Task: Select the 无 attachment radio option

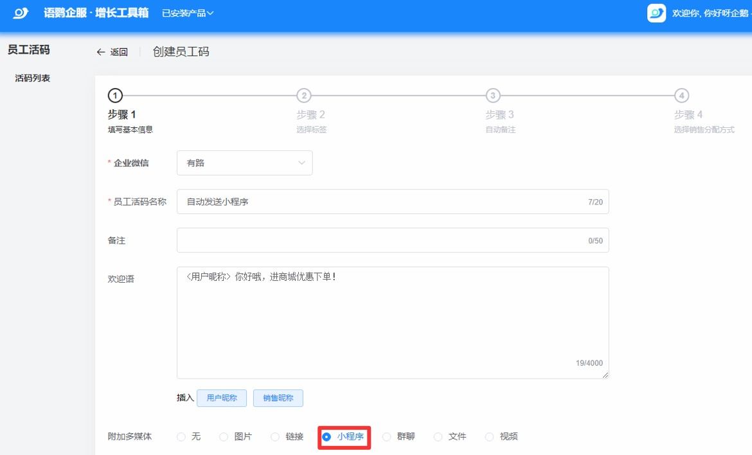Action: pyautogui.click(x=181, y=437)
